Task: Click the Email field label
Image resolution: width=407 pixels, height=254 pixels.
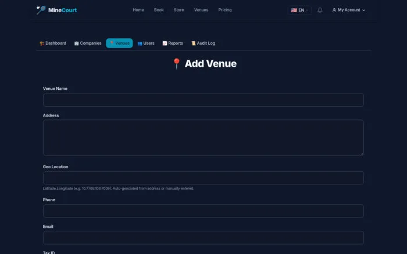Action: [x=48, y=227]
